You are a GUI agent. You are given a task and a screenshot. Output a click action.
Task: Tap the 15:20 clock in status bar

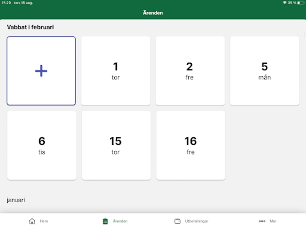pos(6,3)
